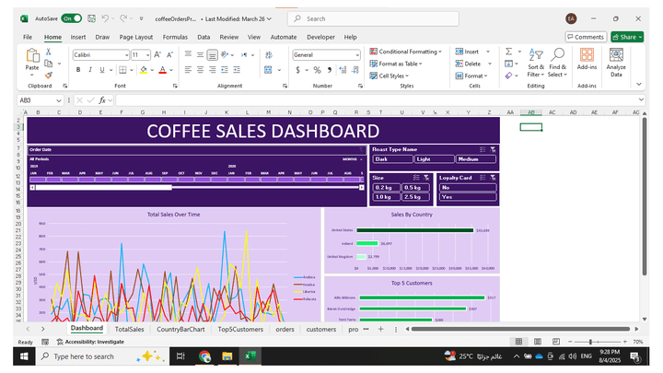Expand the Conditional Formatting dropdown
The height and width of the screenshot is (373, 663).
click(405, 52)
